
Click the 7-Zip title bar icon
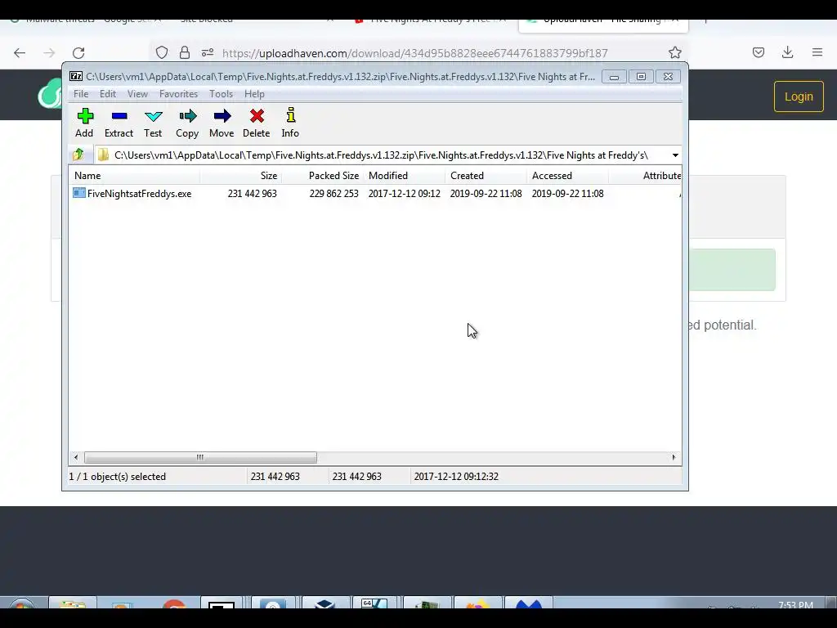[76, 76]
